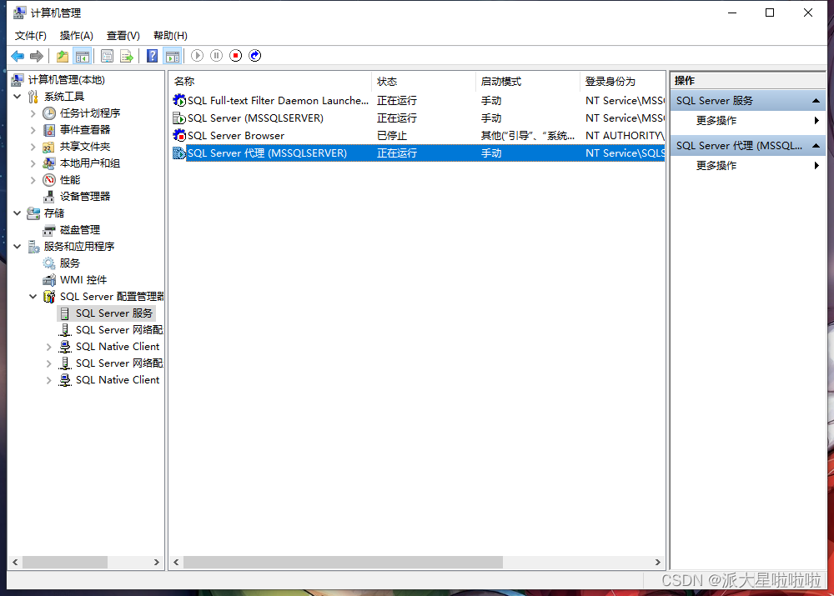Restart the service with the blue restart icon
This screenshot has height=596, width=834.
coord(255,56)
